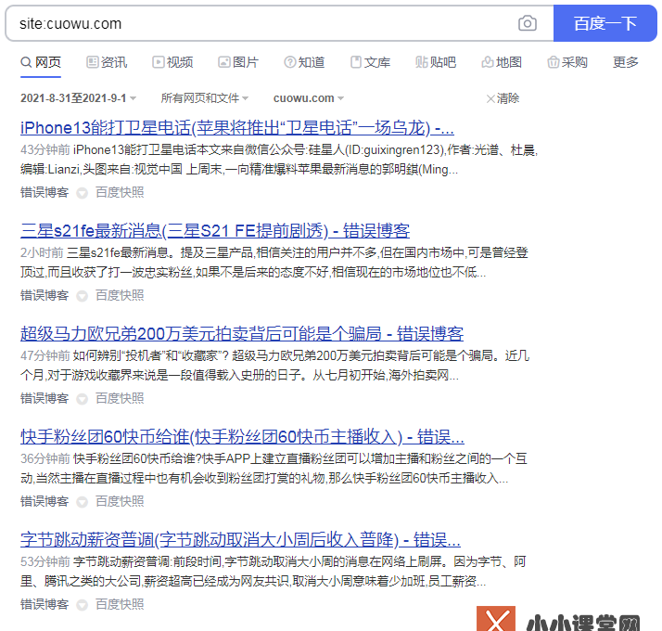Image resolution: width=662 pixels, height=631 pixels.
Task: Clear filters with the 清除 button
Action: pyautogui.click(x=503, y=97)
